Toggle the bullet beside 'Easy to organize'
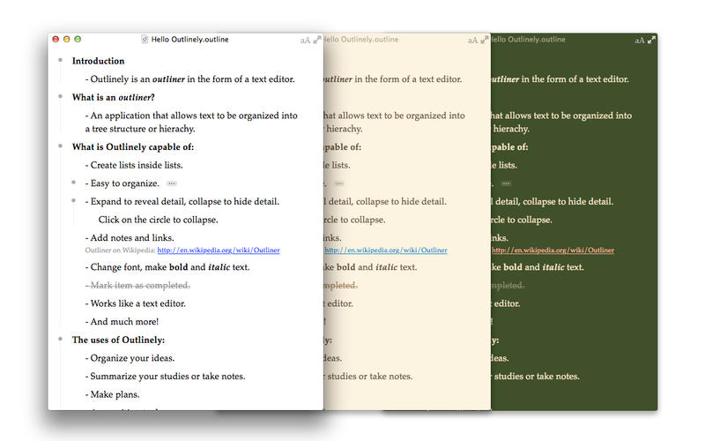Image resolution: width=705 pixels, height=441 pixels. click(x=73, y=183)
